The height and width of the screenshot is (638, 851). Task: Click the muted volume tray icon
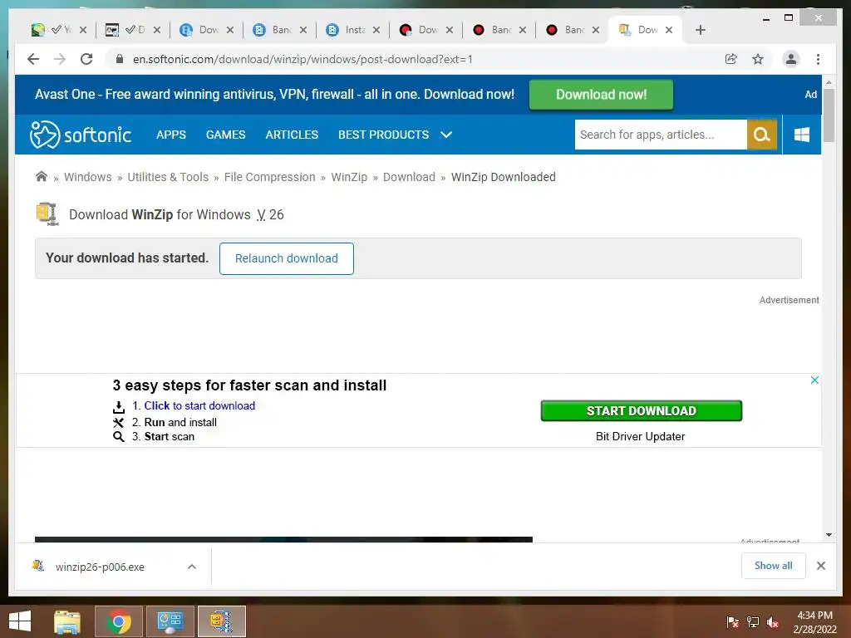pos(773,622)
